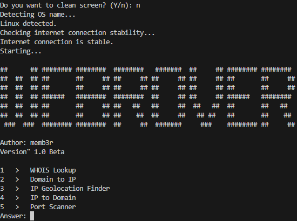The height and width of the screenshot is (221, 297).
Task: Click the ASCII art banner logo
Action: pyautogui.click(x=147, y=97)
